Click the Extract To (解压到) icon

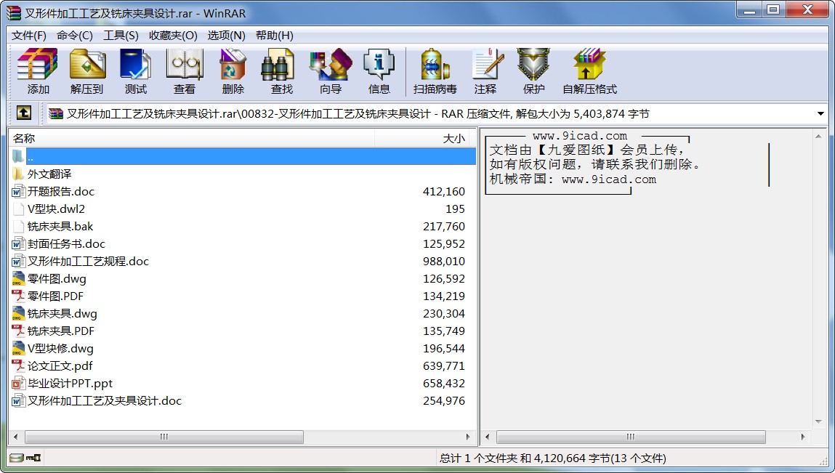pos(86,71)
